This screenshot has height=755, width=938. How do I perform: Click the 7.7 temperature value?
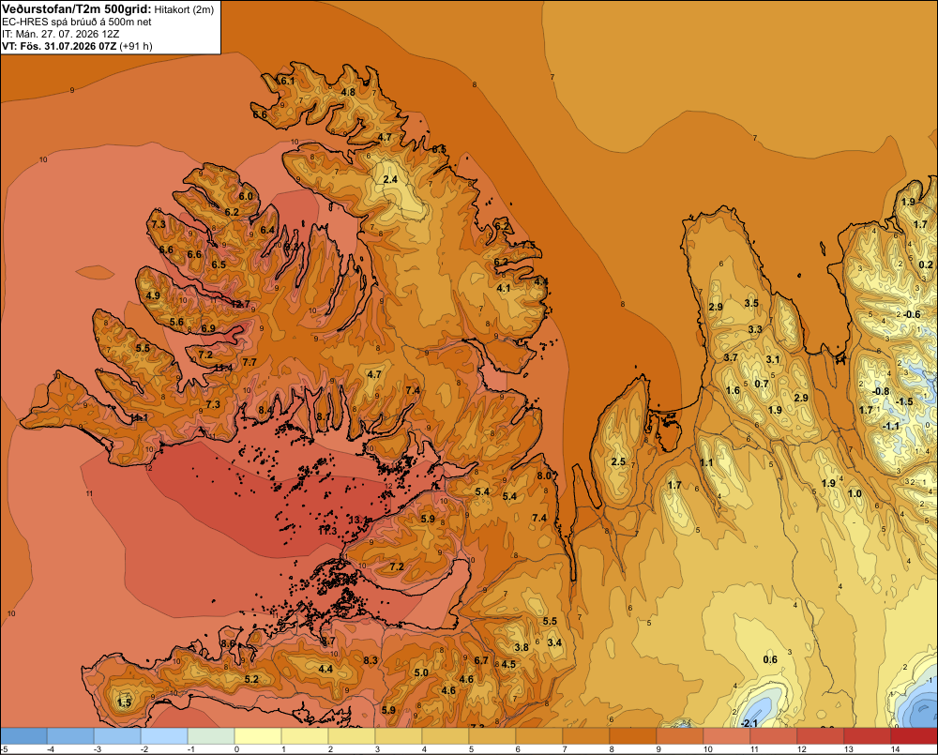[x=250, y=362]
